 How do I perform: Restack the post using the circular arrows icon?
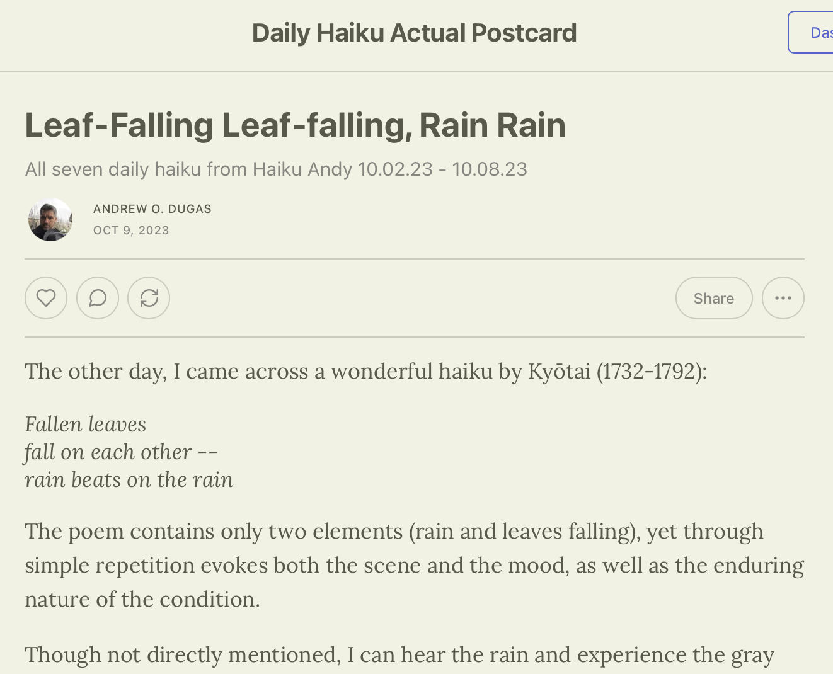pos(149,298)
